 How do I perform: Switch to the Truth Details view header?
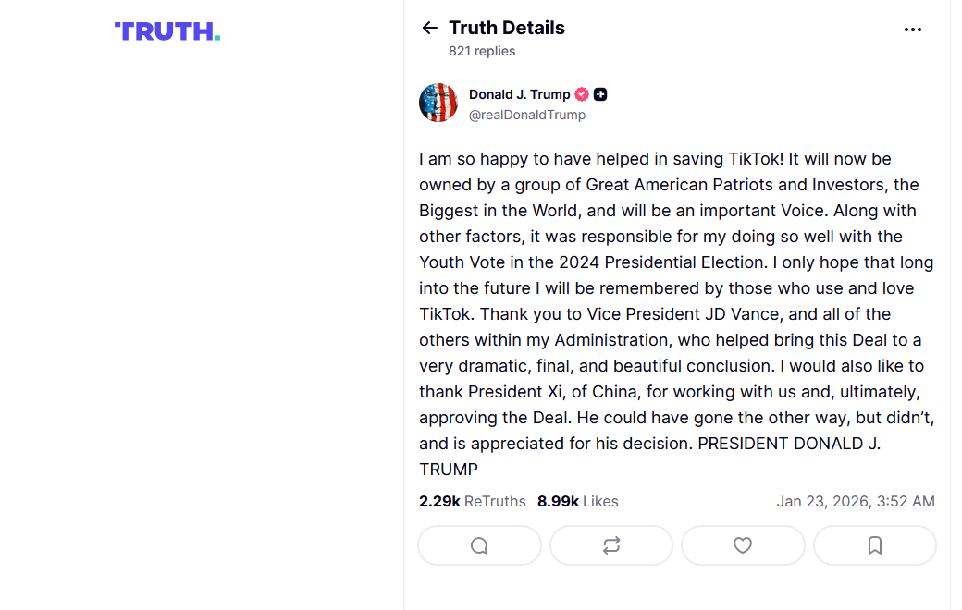[507, 28]
